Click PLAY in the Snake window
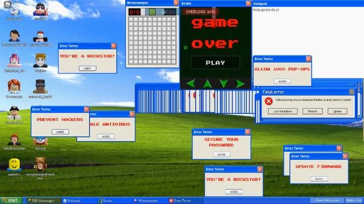The image size is (364, 204). tap(215, 63)
